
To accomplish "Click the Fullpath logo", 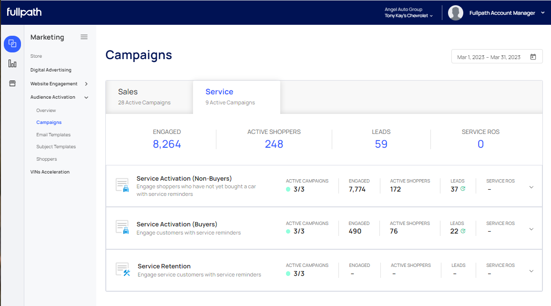I will (24, 12).
